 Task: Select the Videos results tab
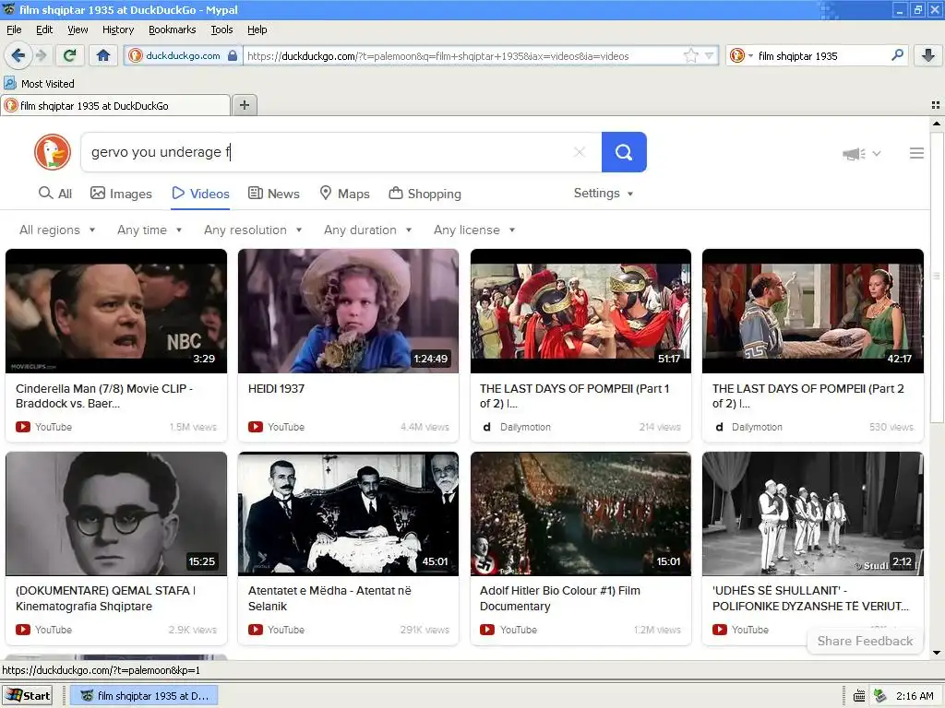click(x=200, y=194)
